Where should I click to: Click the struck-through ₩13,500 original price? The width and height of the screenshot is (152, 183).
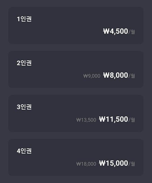point(86,120)
